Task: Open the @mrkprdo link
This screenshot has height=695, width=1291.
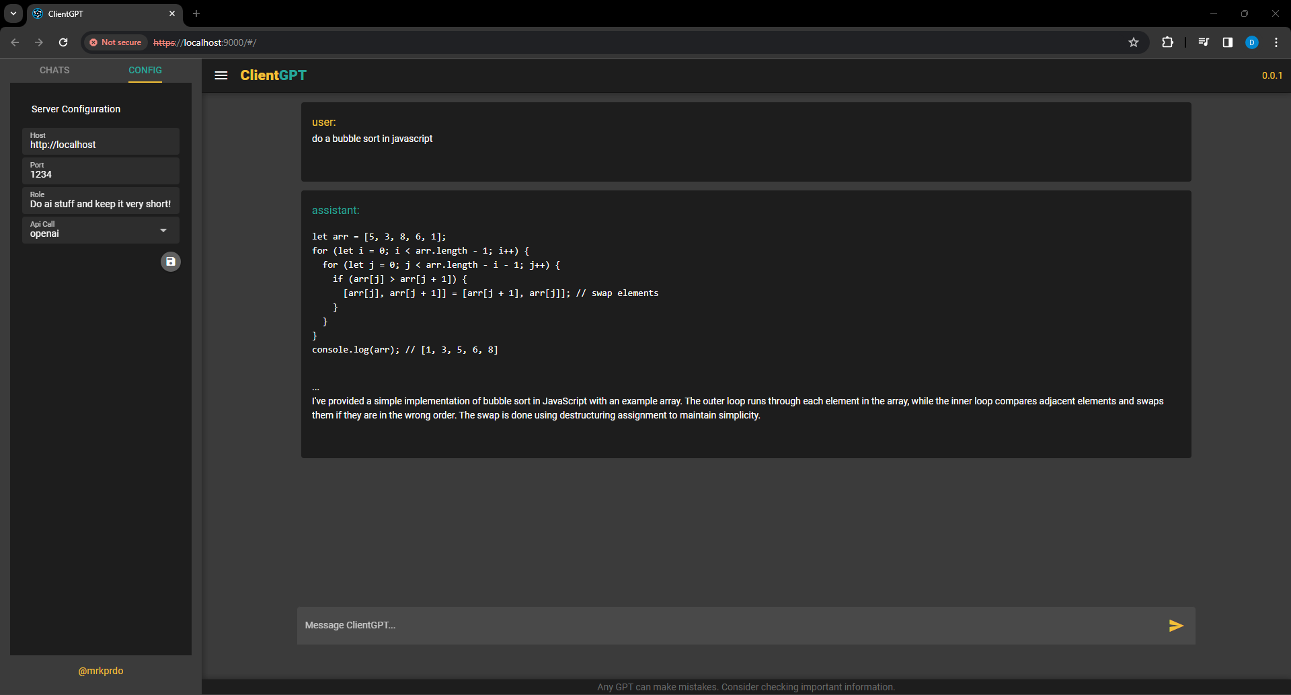Action: [x=101, y=671]
